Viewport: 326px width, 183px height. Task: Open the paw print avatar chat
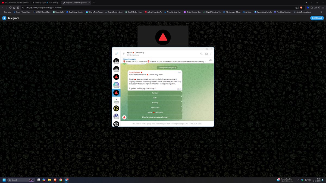[x=116, y=124]
